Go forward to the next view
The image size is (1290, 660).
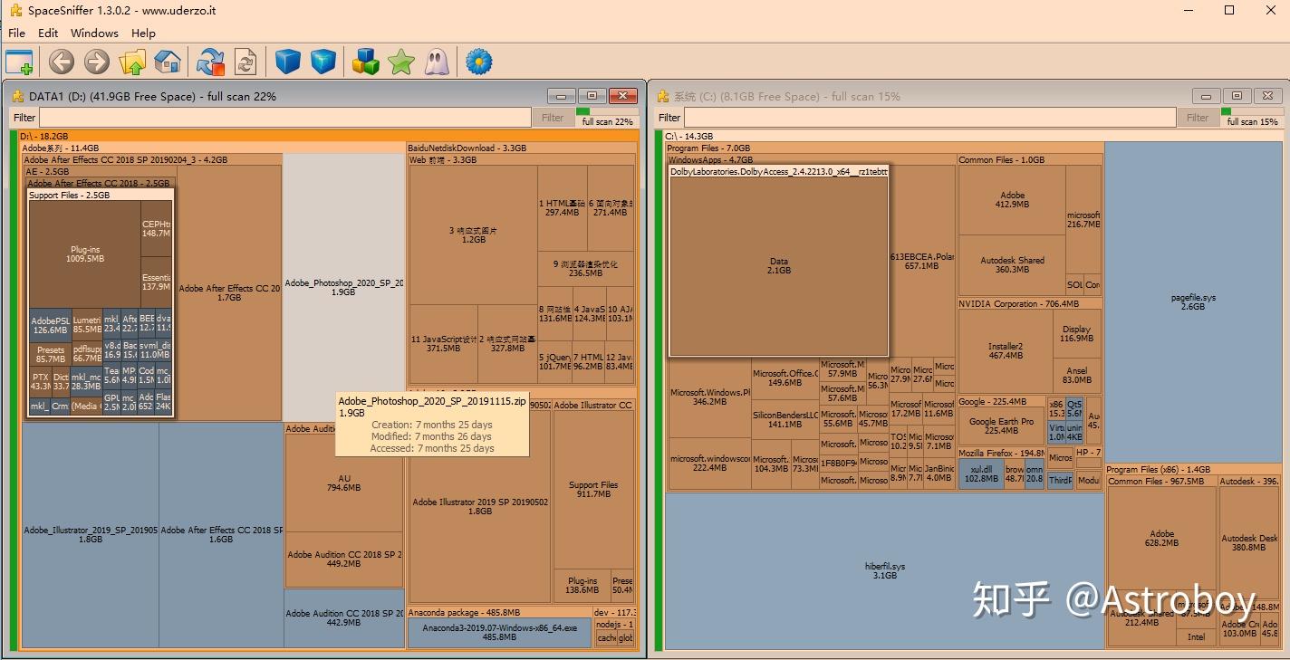tap(97, 62)
